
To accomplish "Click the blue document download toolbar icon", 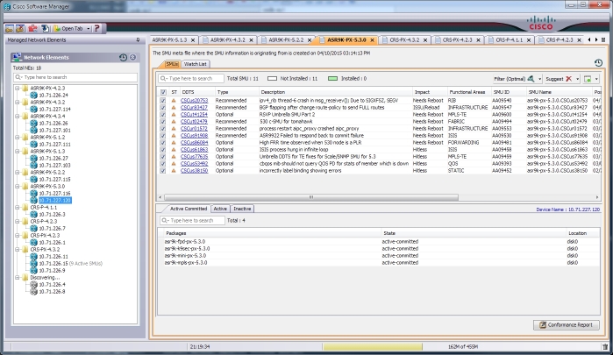I will (x=46, y=29).
